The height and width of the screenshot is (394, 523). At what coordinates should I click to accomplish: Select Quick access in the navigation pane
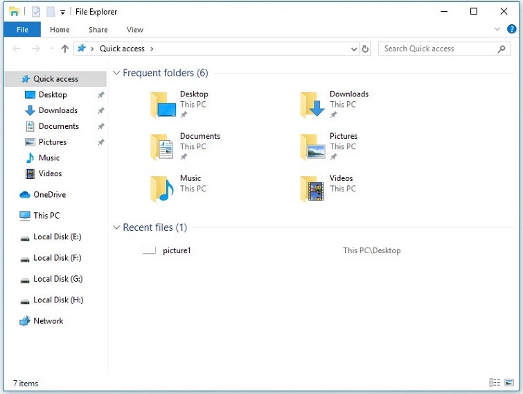pos(55,79)
